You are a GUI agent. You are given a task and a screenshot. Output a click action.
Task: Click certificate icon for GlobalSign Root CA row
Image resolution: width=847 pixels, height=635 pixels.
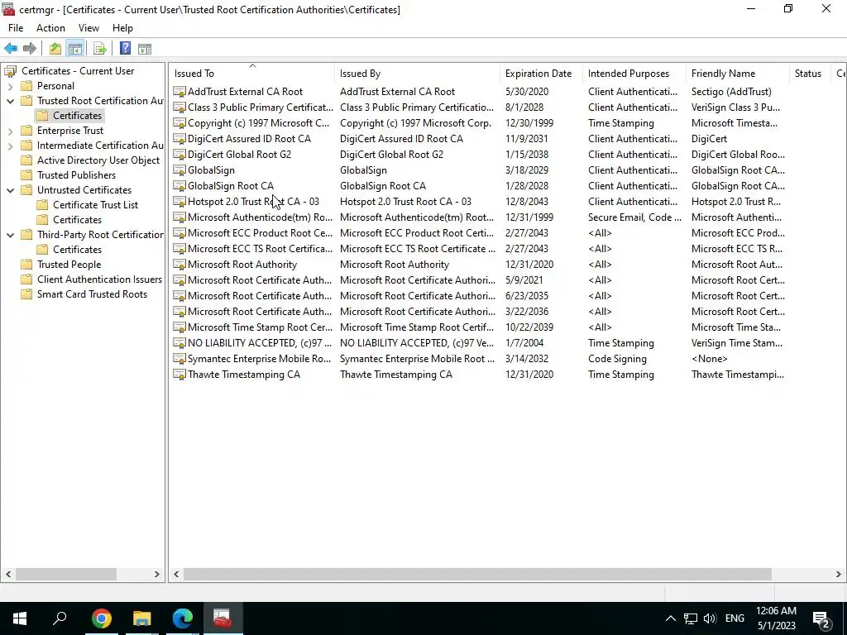tap(179, 186)
